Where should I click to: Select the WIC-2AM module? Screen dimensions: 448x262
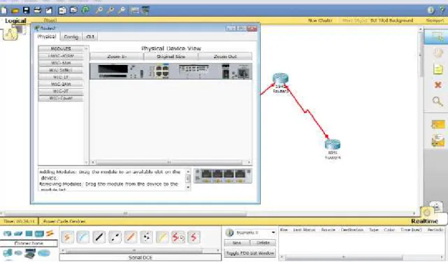[61, 84]
